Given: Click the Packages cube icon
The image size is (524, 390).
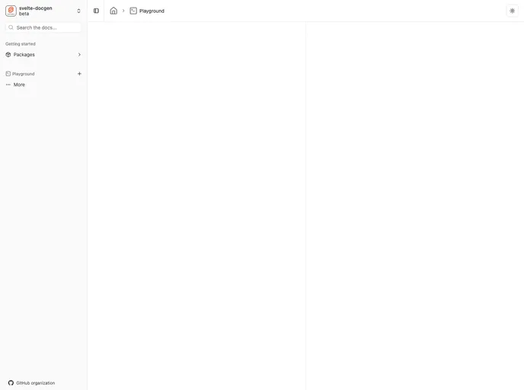Looking at the screenshot, I should [8, 55].
